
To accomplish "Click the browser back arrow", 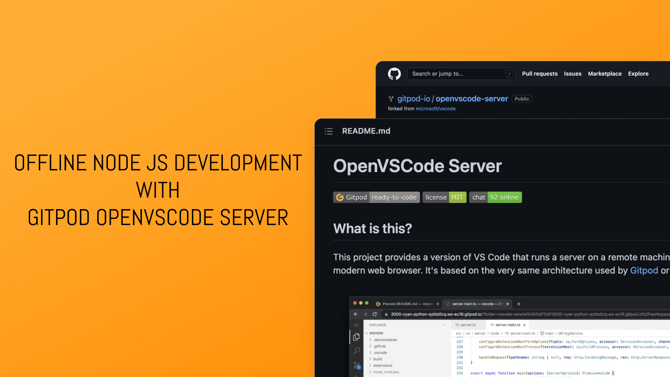I will click(x=356, y=314).
